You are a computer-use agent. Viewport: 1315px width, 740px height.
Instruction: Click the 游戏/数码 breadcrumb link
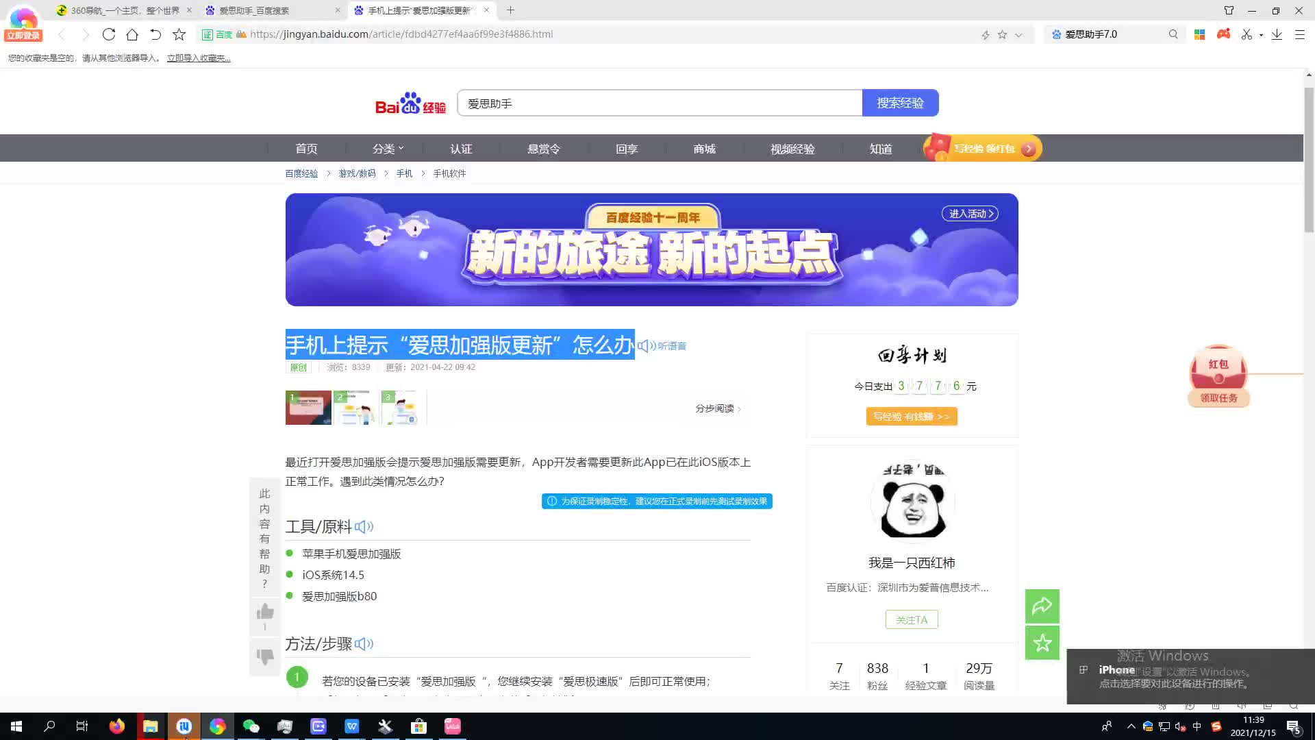click(357, 173)
